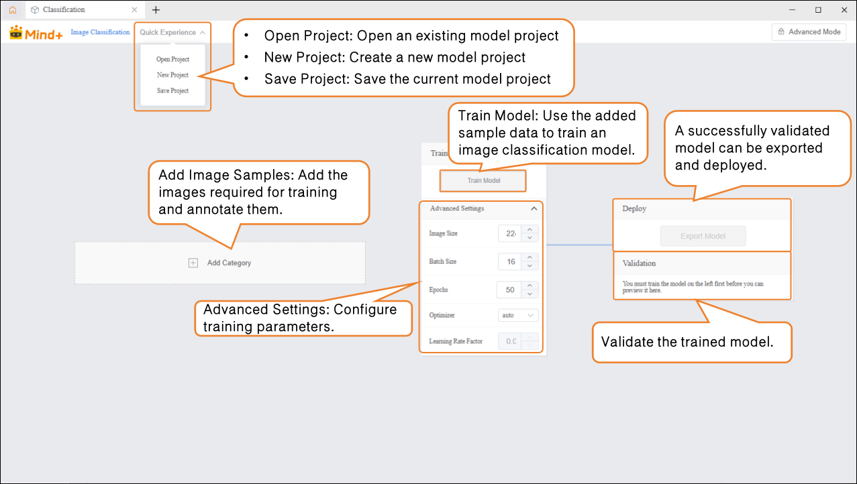The width and height of the screenshot is (857, 484).
Task: Select Open Project from the menu
Action: [x=172, y=60]
